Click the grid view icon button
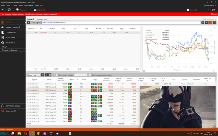This screenshot has width=218, height=136. 50,75
